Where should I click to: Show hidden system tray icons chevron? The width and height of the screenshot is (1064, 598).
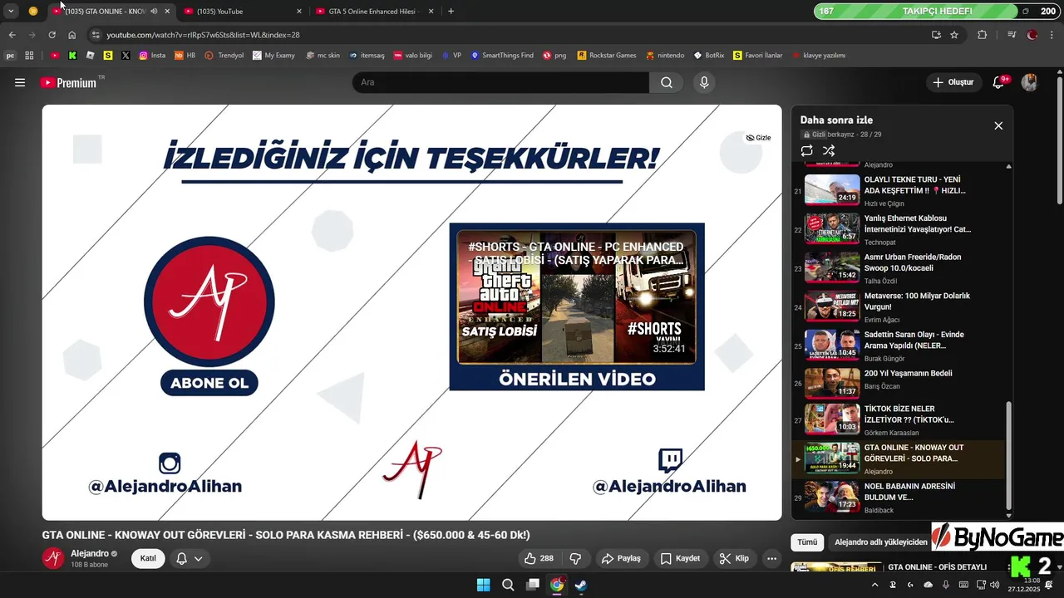(874, 585)
